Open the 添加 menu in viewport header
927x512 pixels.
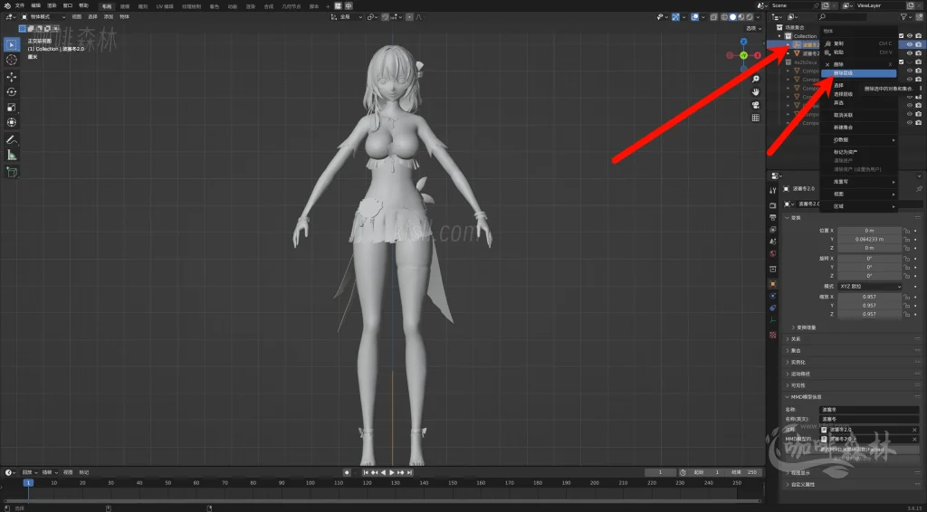click(x=109, y=17)
